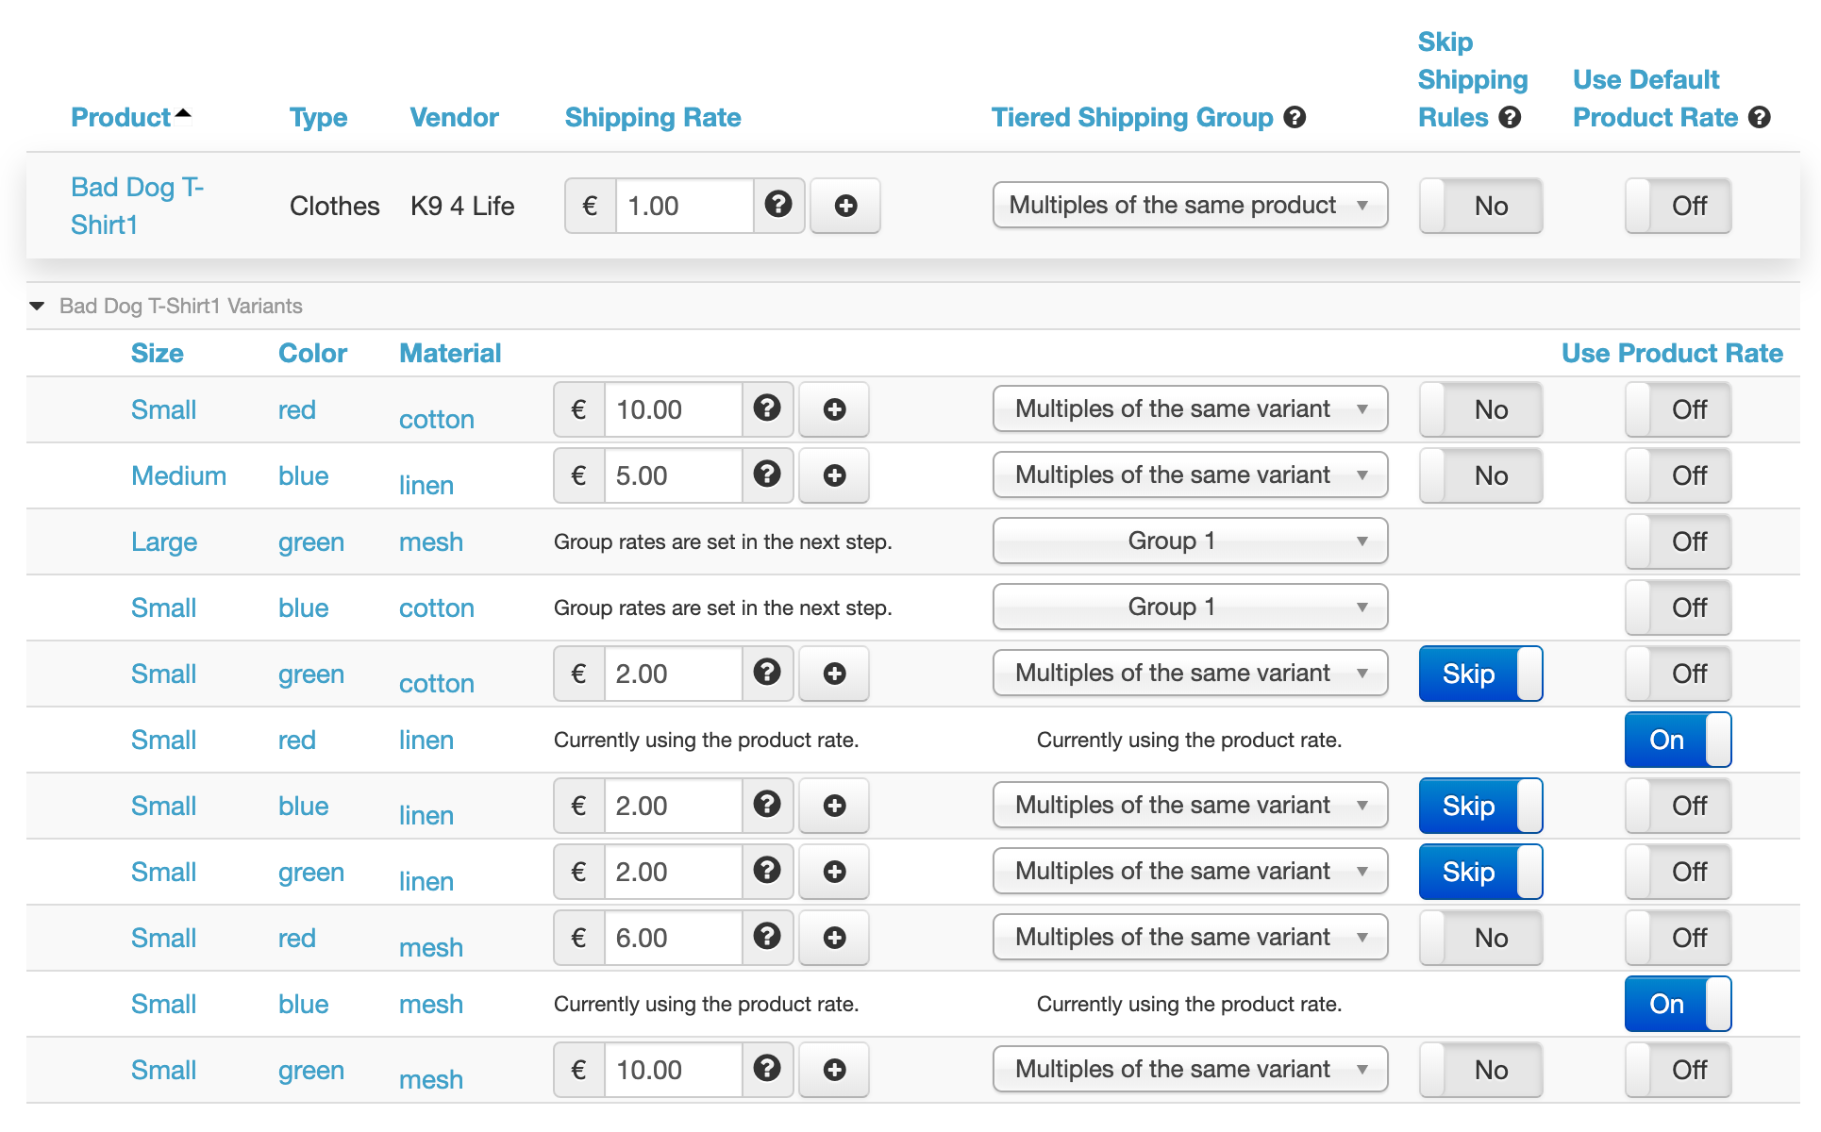Turn off product rate for Small red linen
The width and height of the screenshot is (1821, 1132).
1678,740
